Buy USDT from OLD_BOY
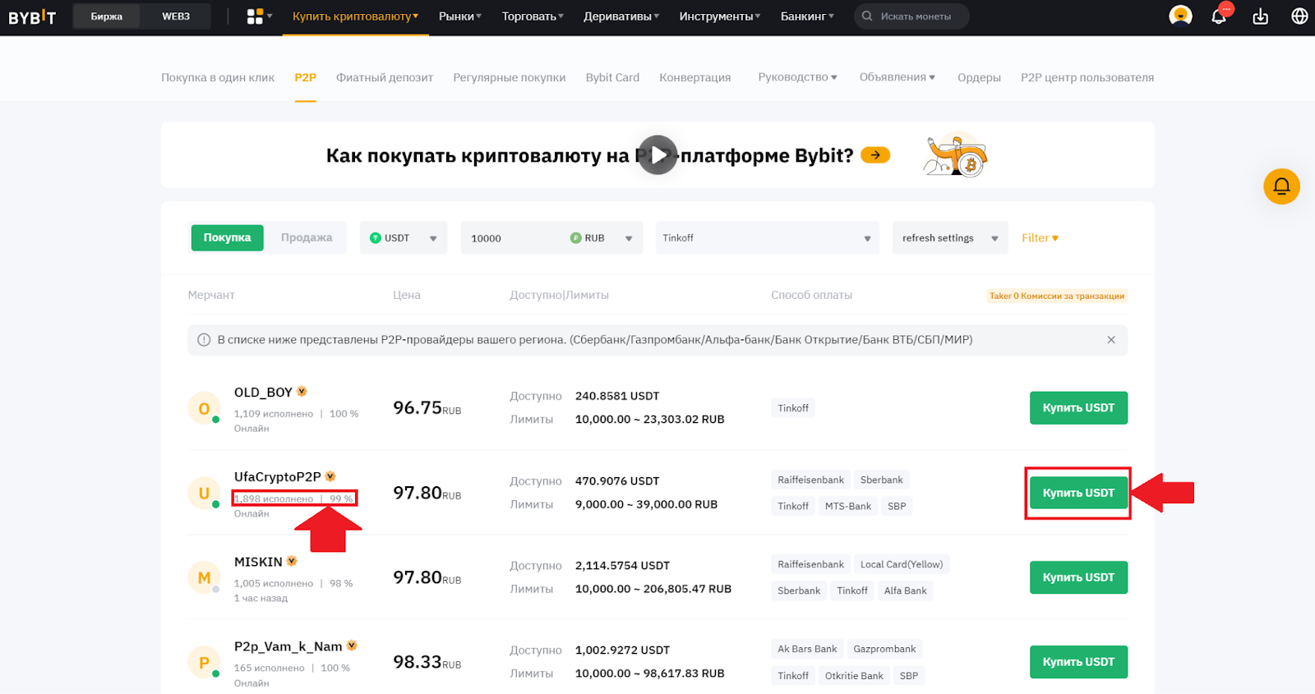This screenshot has width=1315, height=694. 1078,408
